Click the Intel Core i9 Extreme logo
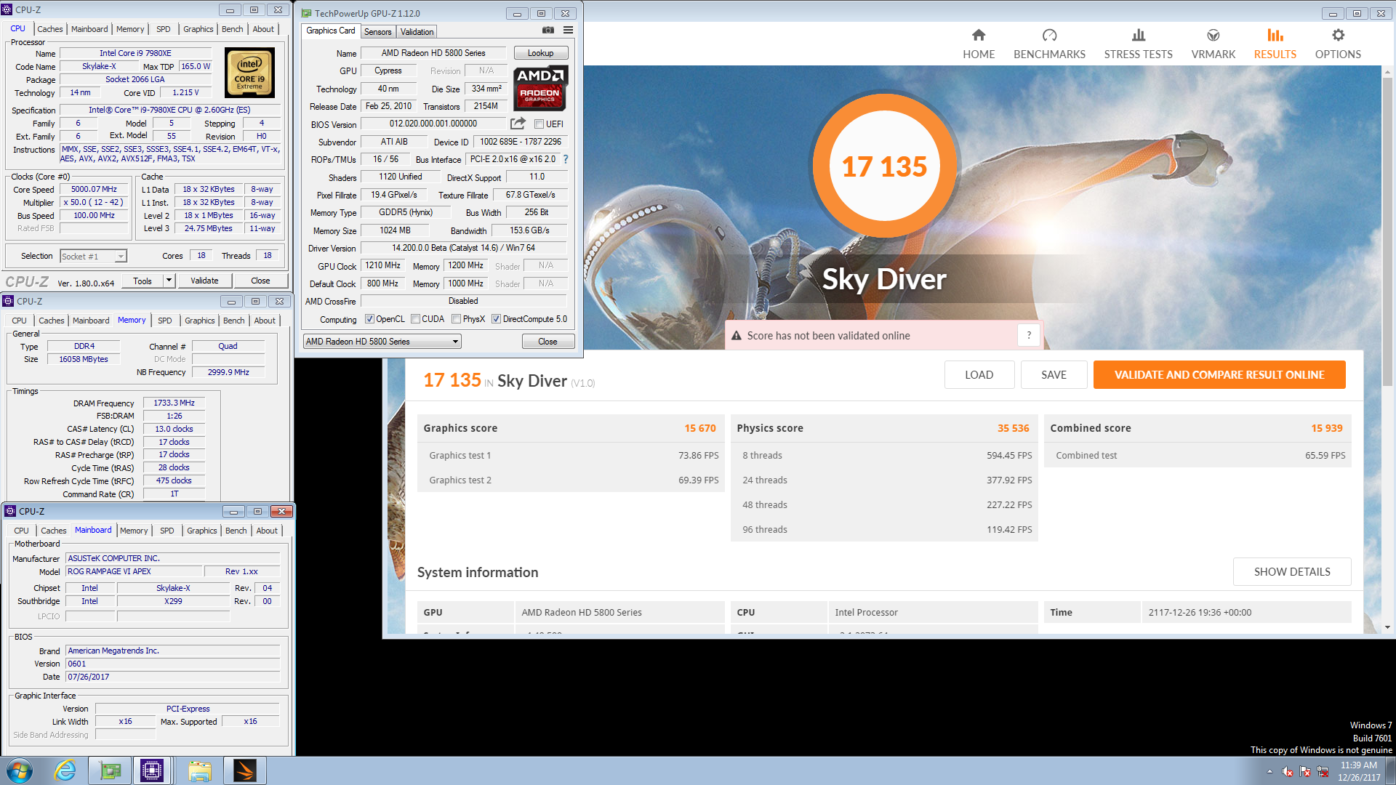This screenshot has height=785, width=1396. click(249, 72)
